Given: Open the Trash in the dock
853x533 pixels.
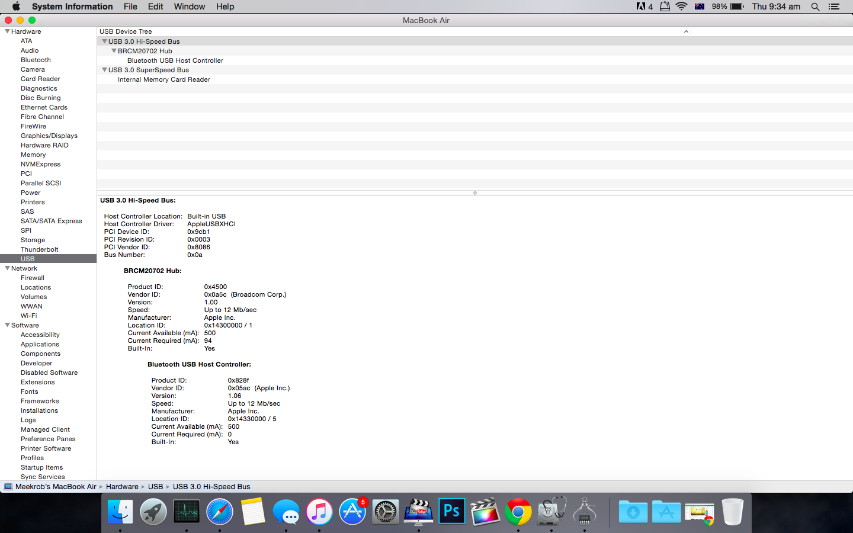Looking at the screenshot, I should tap(733, 512).
